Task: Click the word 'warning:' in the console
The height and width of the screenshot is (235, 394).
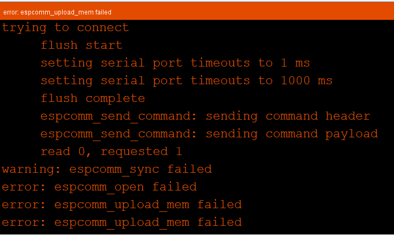Action: (32, 170)
